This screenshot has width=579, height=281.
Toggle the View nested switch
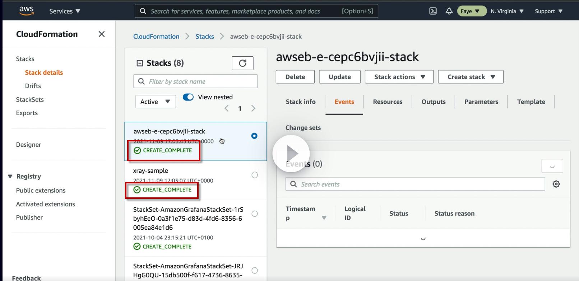(x=188, y=97)
